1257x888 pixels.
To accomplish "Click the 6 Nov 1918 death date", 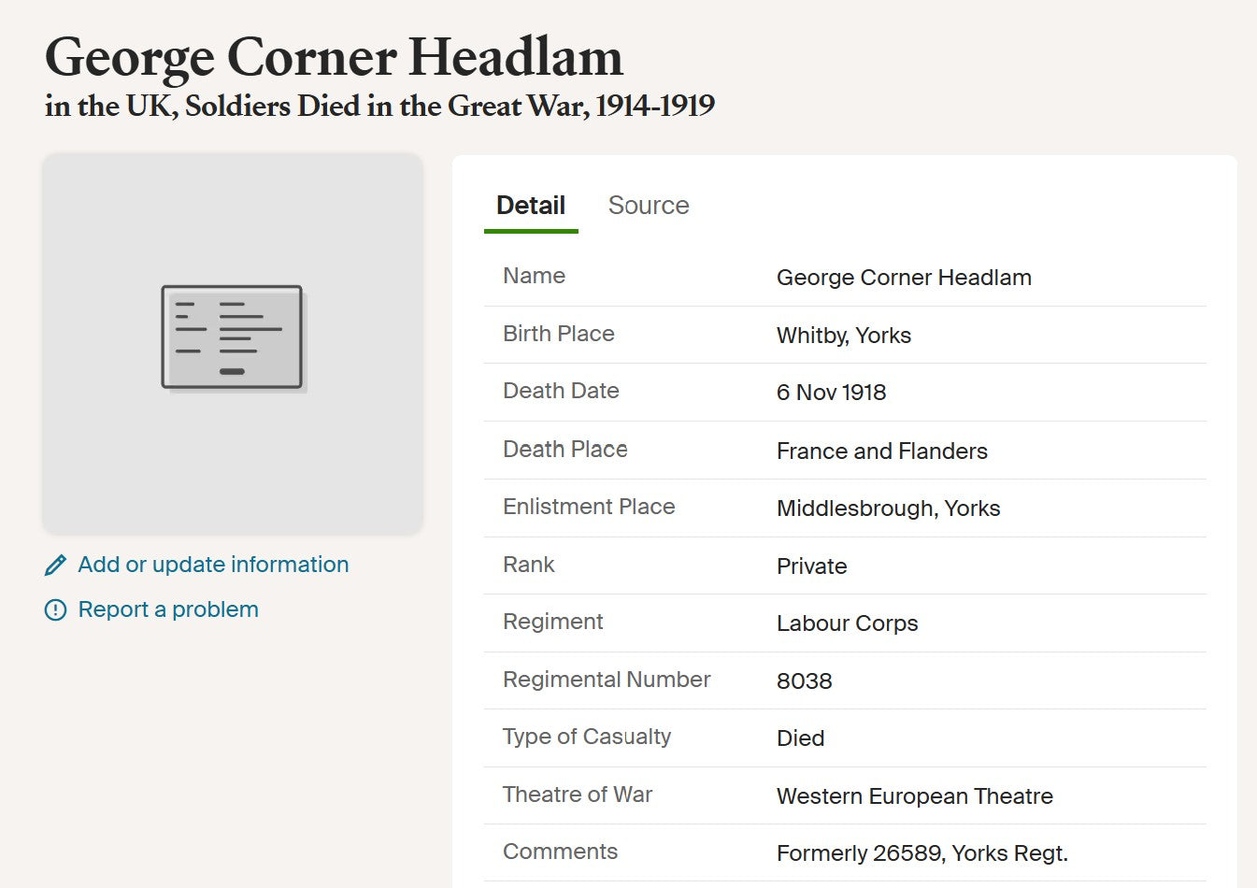I will tap(831, 393).
